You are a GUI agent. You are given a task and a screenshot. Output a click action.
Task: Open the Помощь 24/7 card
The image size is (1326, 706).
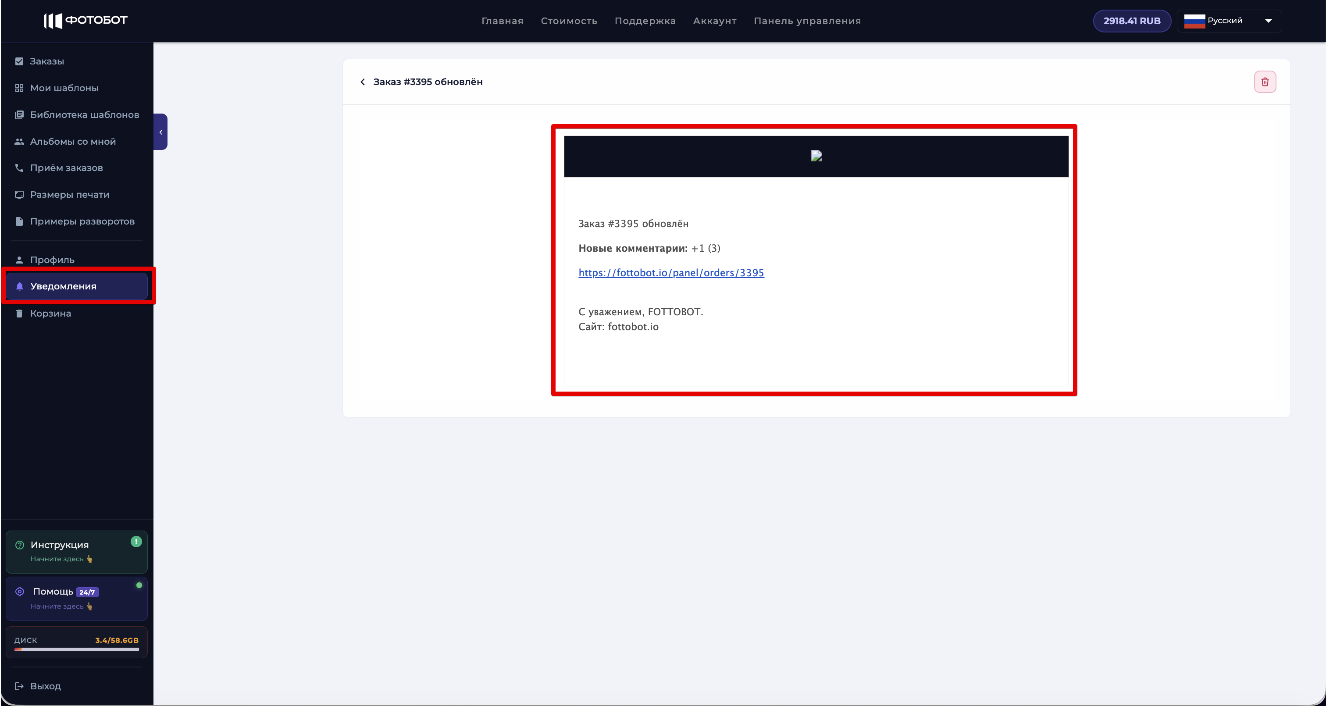[77, 599]
